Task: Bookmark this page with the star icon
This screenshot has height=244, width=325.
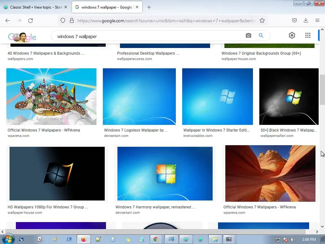Action: (x=262, y=21)
